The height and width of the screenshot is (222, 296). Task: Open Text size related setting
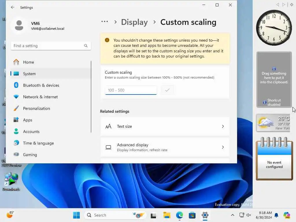(x=165, y=126)
